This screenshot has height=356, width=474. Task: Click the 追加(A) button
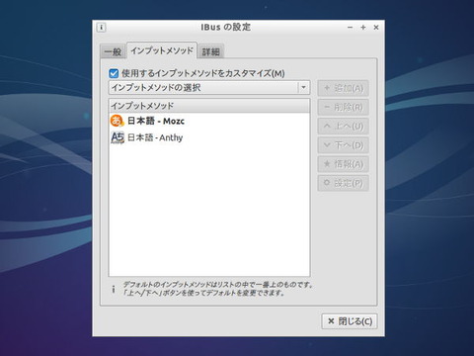click(x=343, y=88)
